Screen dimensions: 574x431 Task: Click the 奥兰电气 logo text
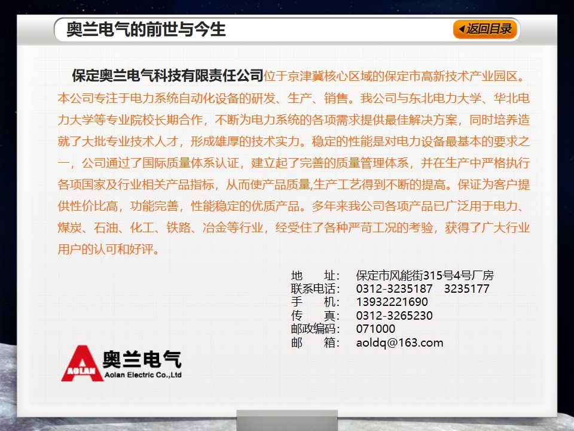coord(142,359)
